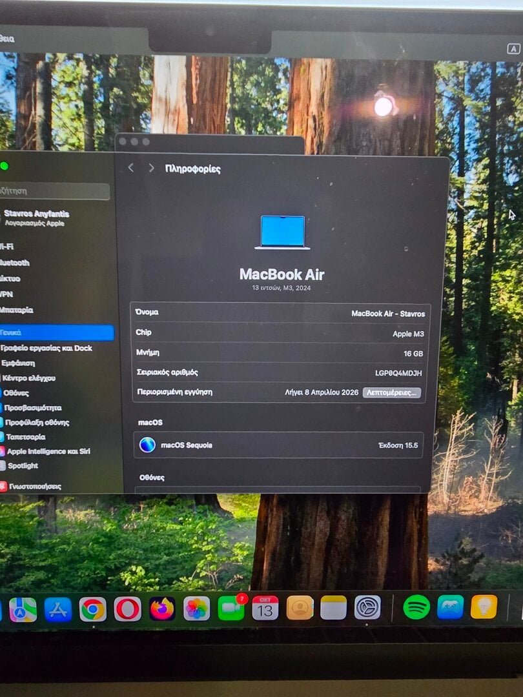Launch the Opera browser from the Dock
The image size is (523, 697).
(x=128, y=609)
